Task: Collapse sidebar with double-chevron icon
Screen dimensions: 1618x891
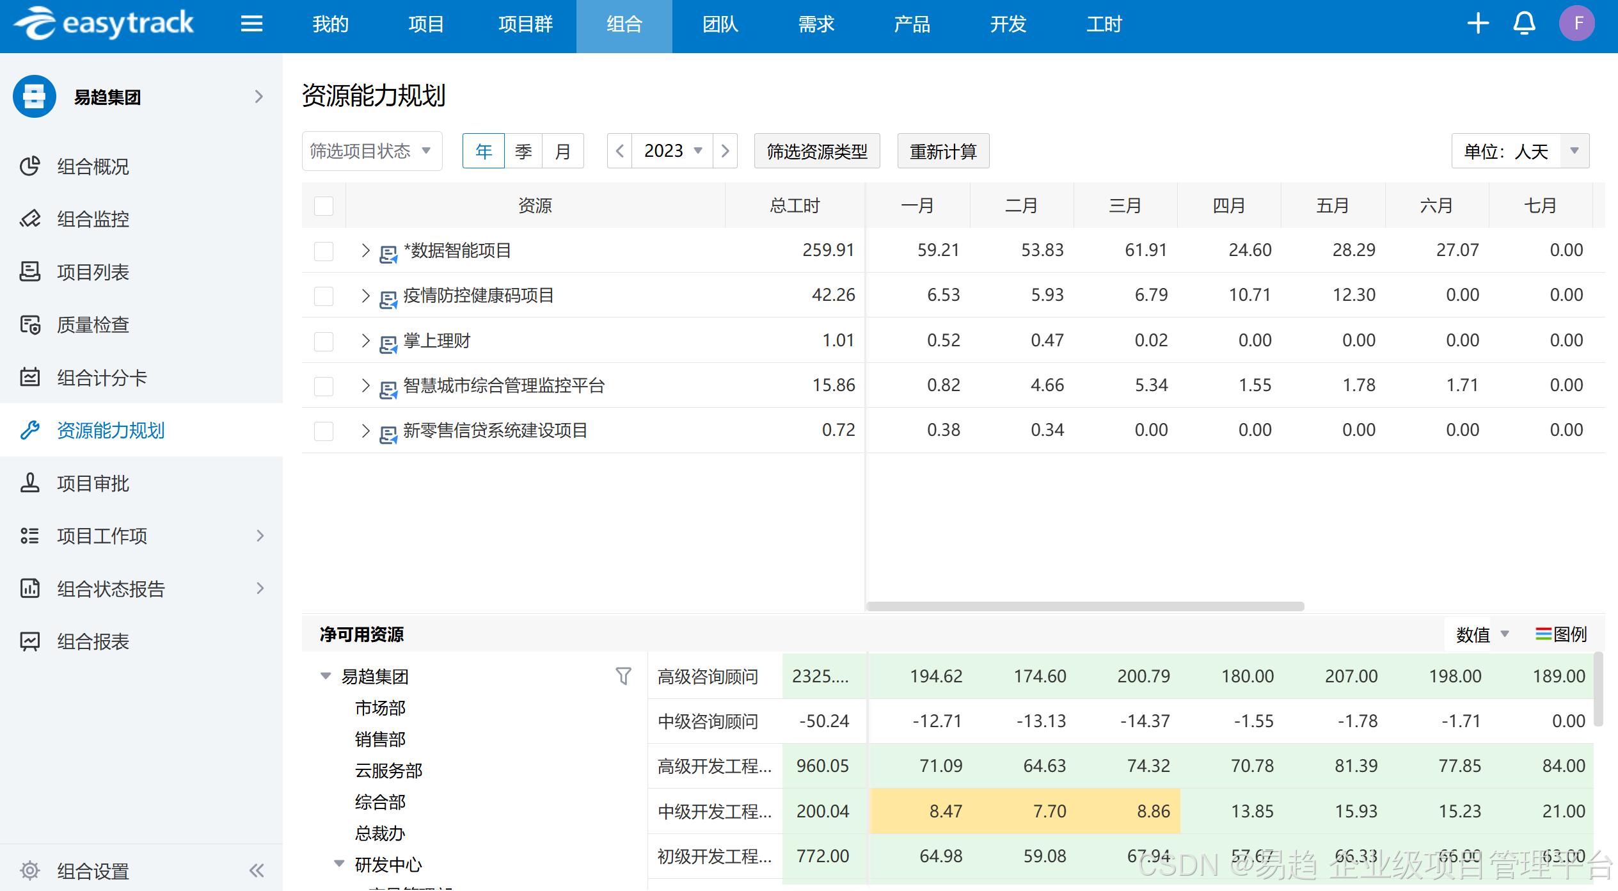Action: pyautogui.click(x=257, y=871)
